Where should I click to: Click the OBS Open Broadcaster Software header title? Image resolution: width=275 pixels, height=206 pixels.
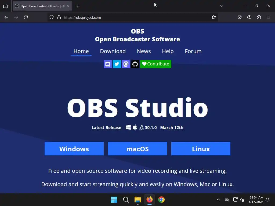click(137, 35)
